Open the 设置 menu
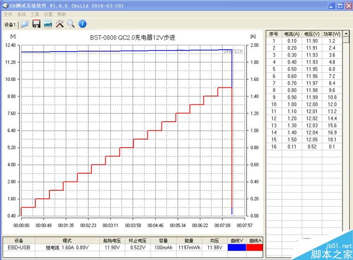This screenshot has height=260, width=353. pyautogui.click(x=48, y=15)
